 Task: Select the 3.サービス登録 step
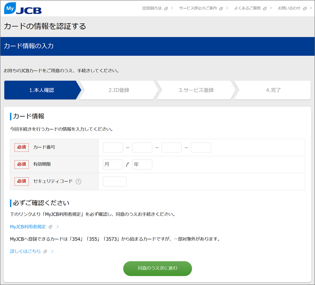[196, 90]
